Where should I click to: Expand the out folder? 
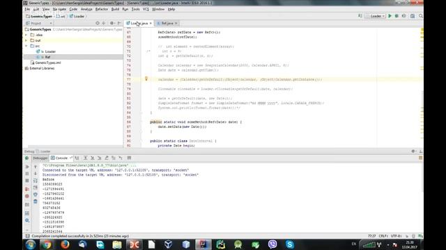click(x=26, y=40)
